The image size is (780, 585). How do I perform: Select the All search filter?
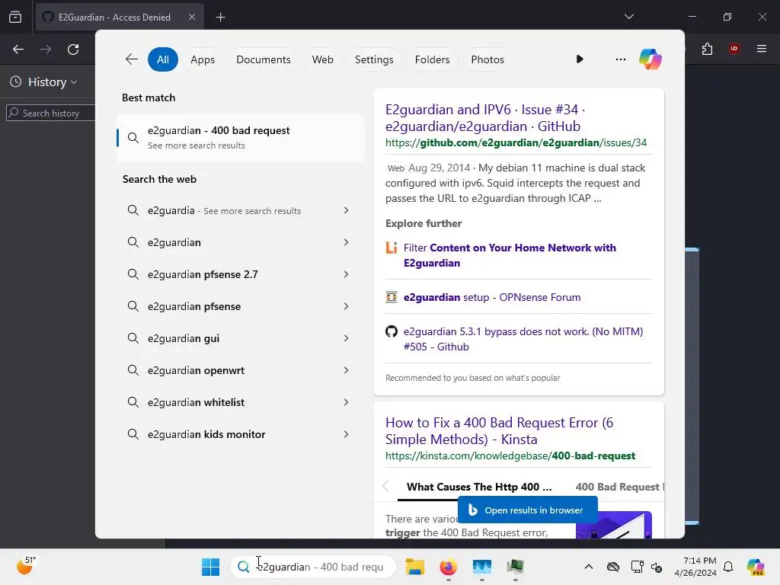tap(163, 59)
